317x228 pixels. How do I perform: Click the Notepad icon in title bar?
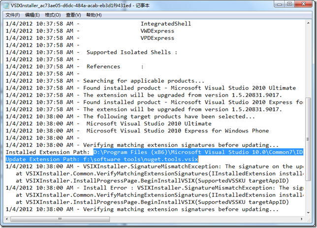coord(6,5)
